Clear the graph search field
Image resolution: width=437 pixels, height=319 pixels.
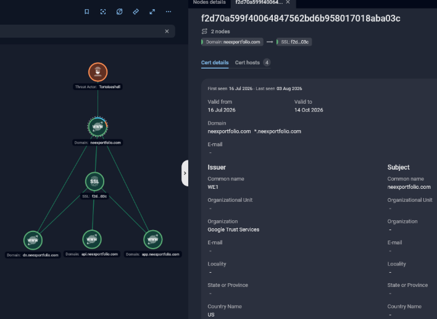click(x=167, y=31)
